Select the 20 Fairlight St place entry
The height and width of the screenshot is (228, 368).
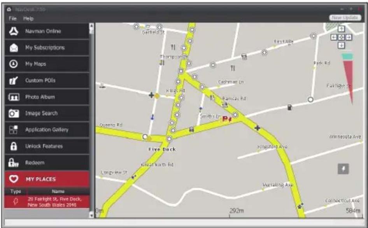(47, 202)
